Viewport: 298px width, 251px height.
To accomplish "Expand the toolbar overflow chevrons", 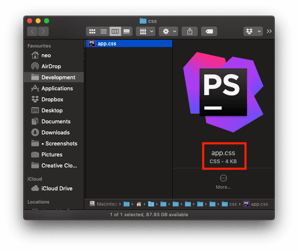I will 269,31.
